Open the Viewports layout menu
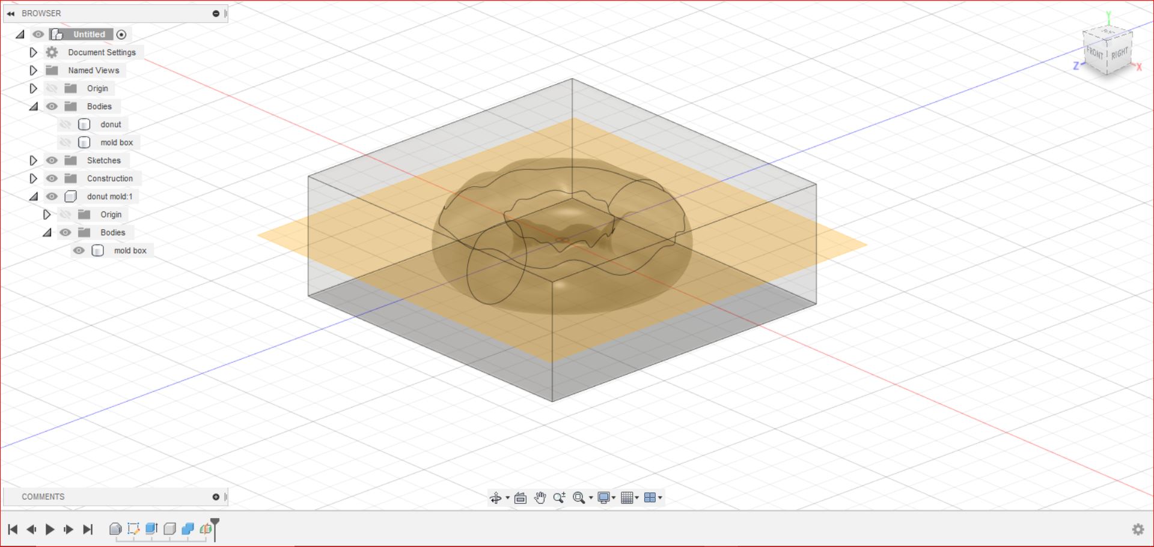Viewport: 1154px width, 547px height. pos(653,498)
